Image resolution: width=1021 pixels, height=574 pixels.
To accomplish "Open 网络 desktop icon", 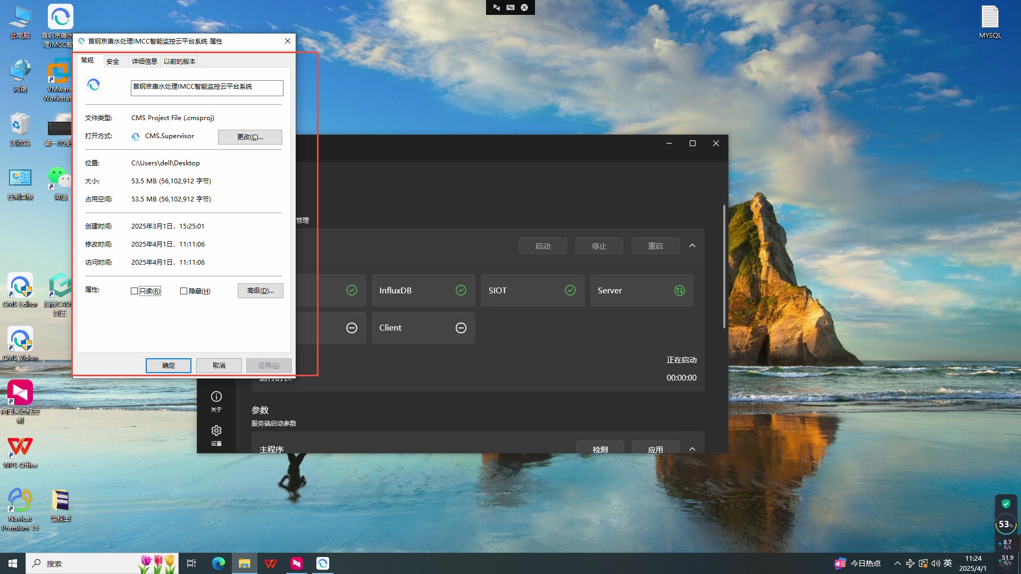I will click(x=20, y=76).
